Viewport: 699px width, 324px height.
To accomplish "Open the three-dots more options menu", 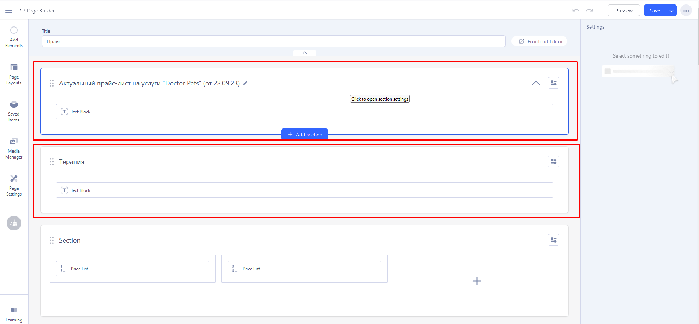I will click(686, 11).
